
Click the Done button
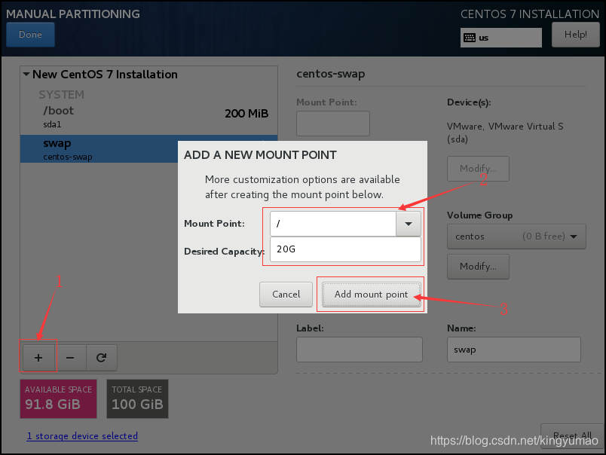pyautogui.click(x=31, y=35)
